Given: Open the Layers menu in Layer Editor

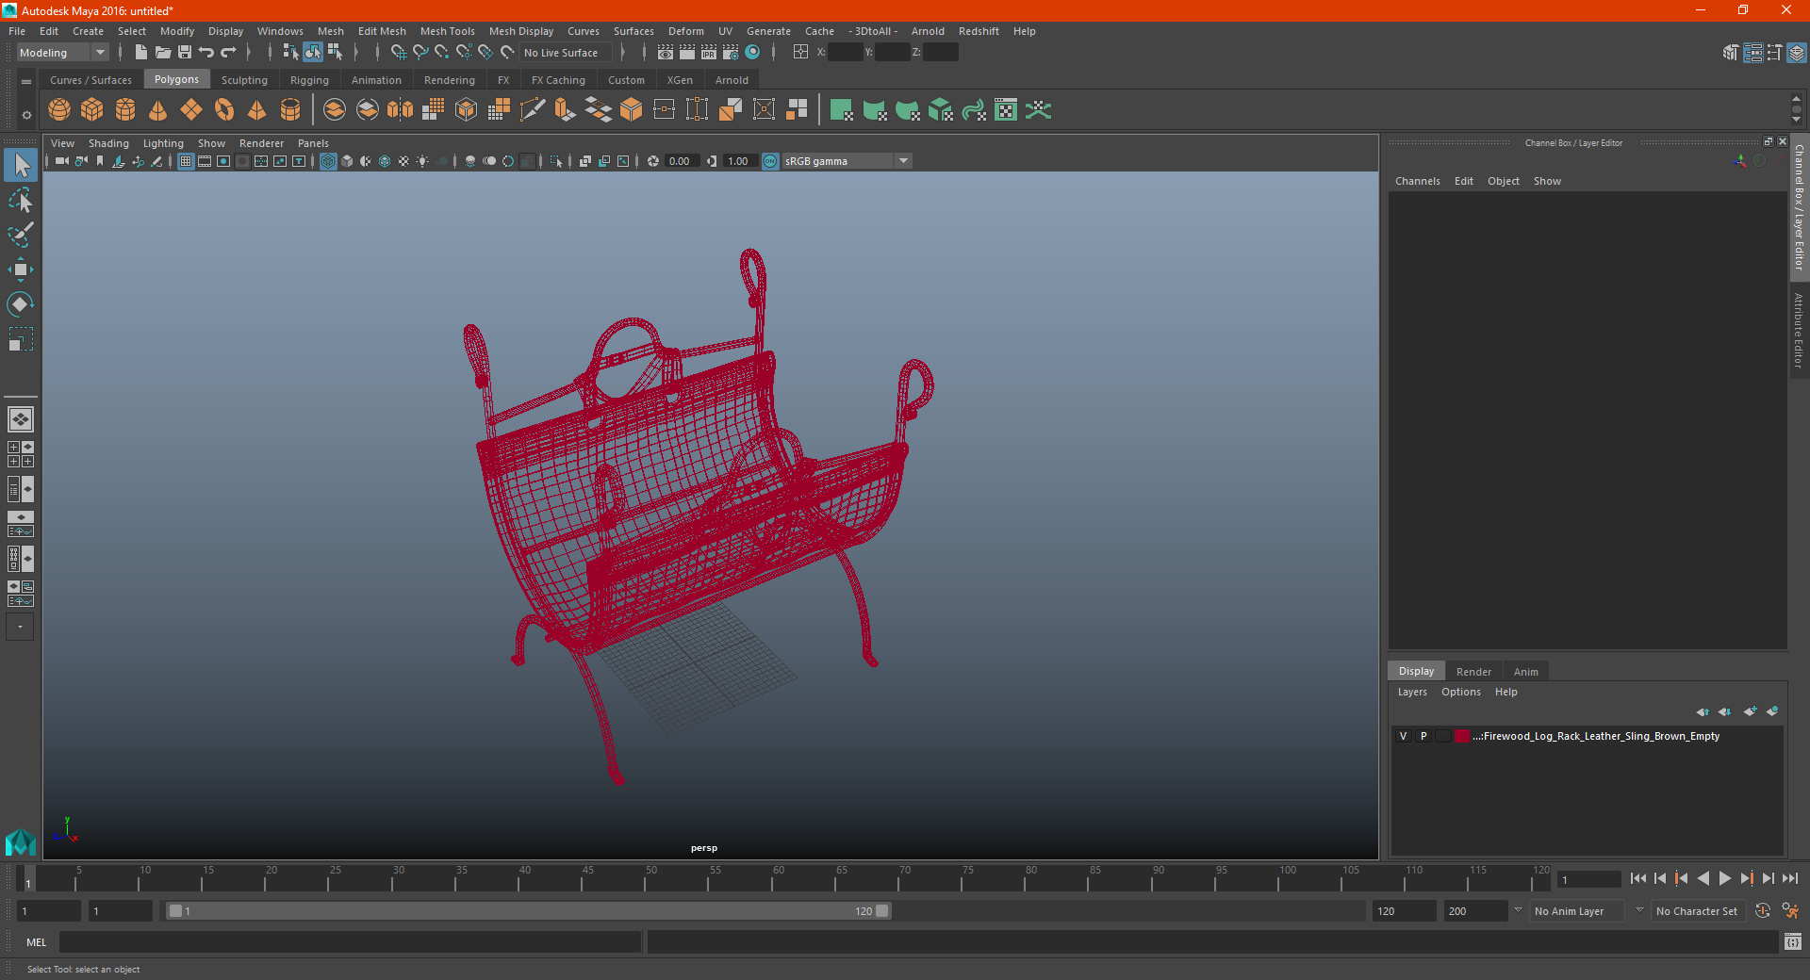Looking at the screenshot, I should pyautogui.click(x=1411, y=692).
